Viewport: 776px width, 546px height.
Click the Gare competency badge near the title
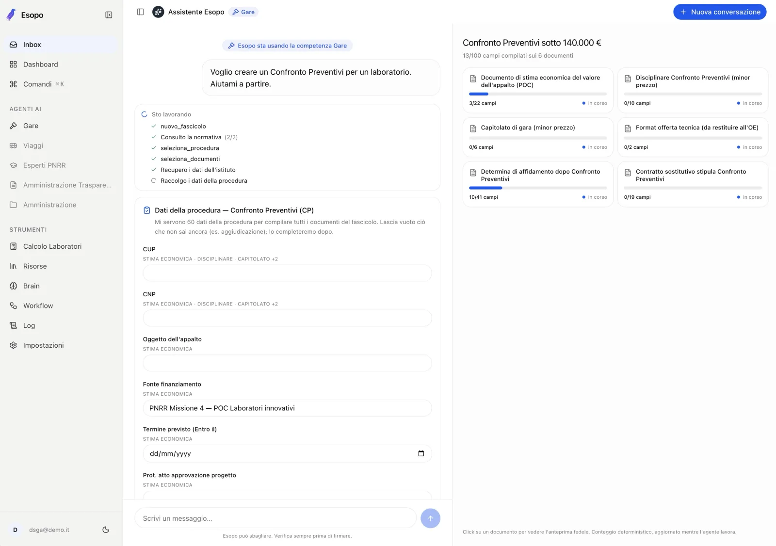coord(243,12)
